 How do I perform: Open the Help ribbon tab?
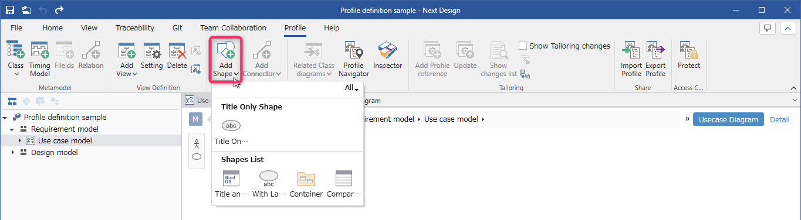click(332, 27)
